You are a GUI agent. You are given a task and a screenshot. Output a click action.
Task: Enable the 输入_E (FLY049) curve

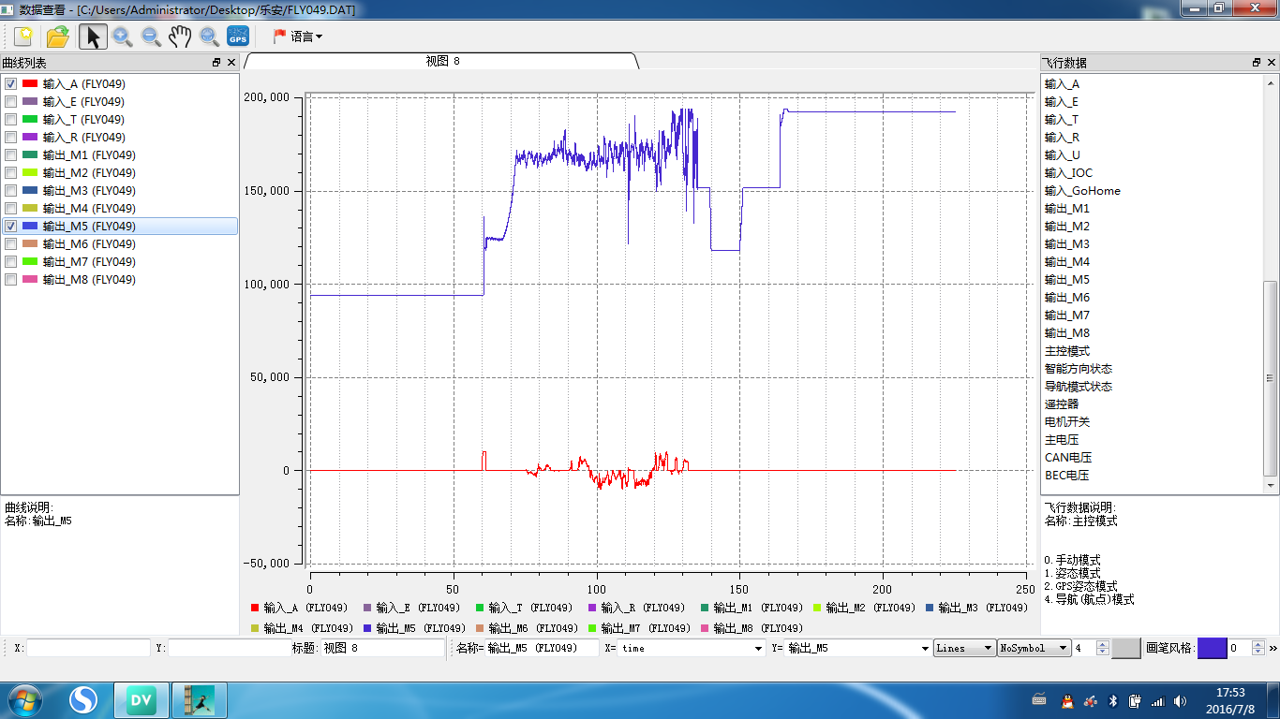coord(11,102)
